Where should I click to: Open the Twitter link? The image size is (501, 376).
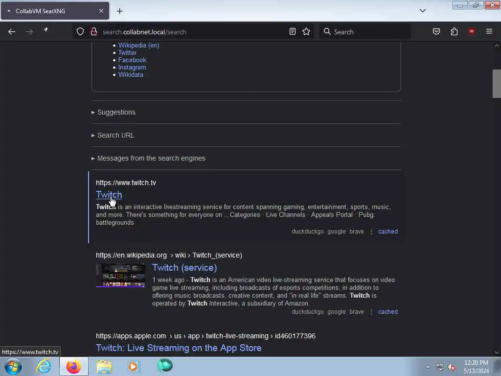tap(127, 53)
